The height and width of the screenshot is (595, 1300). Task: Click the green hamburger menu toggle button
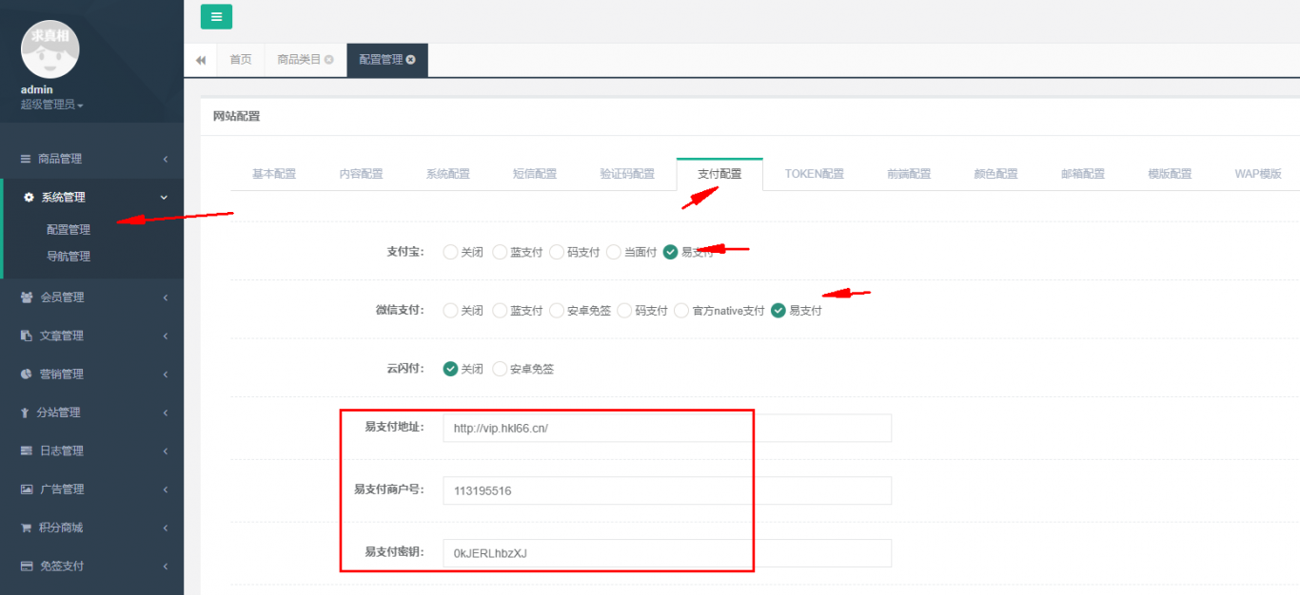point(216,16)
